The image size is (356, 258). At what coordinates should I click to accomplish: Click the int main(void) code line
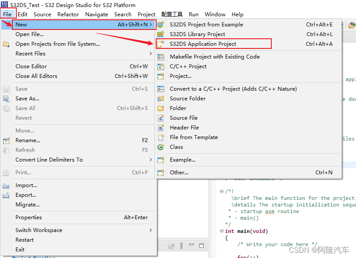coord(246,231)
